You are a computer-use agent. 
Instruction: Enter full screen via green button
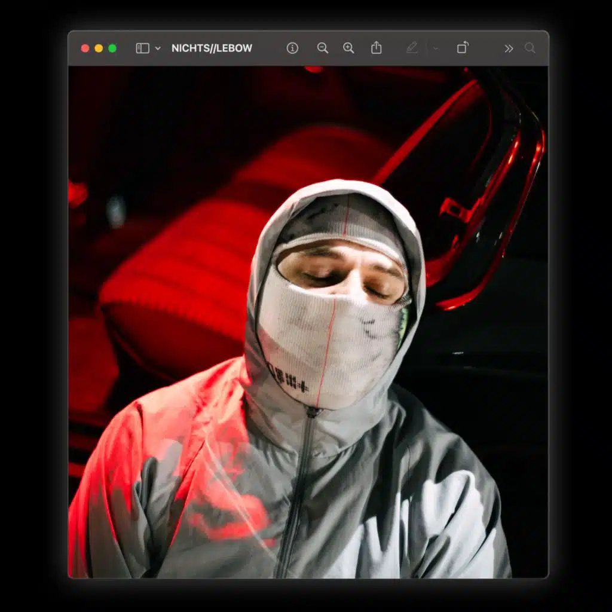pos(112,48)
